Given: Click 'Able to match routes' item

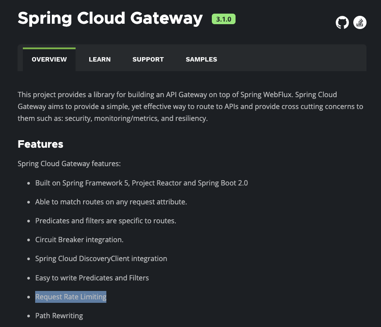Looking at the screenshot, I should pos(111,202).
